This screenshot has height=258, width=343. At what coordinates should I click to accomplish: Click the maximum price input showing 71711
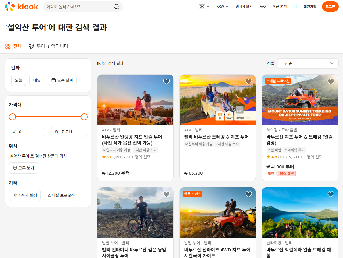pos(69,132)
